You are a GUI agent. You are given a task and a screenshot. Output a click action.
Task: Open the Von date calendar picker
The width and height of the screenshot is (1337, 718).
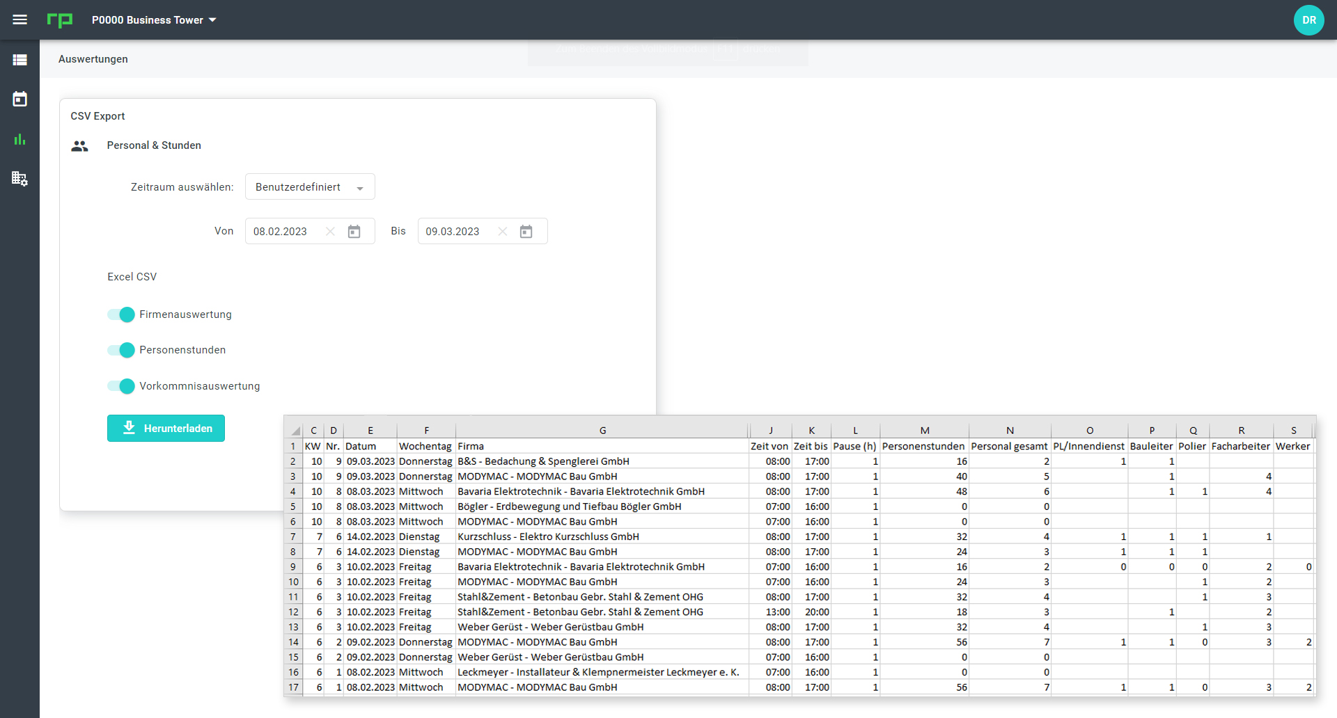click(x=354, y=232)
